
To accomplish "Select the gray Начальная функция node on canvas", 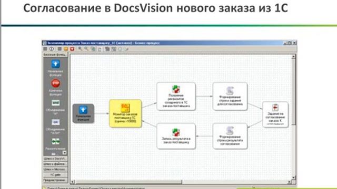I will (83, 113).
